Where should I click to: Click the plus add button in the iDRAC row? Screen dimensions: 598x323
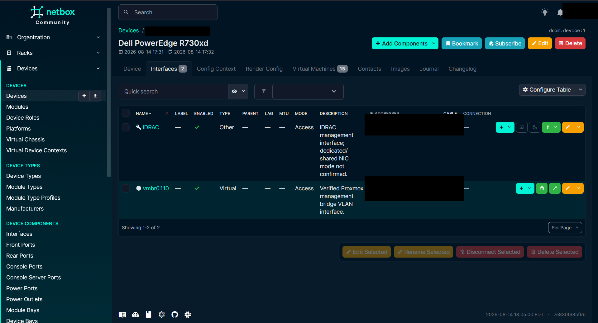(x=502, y=127)
